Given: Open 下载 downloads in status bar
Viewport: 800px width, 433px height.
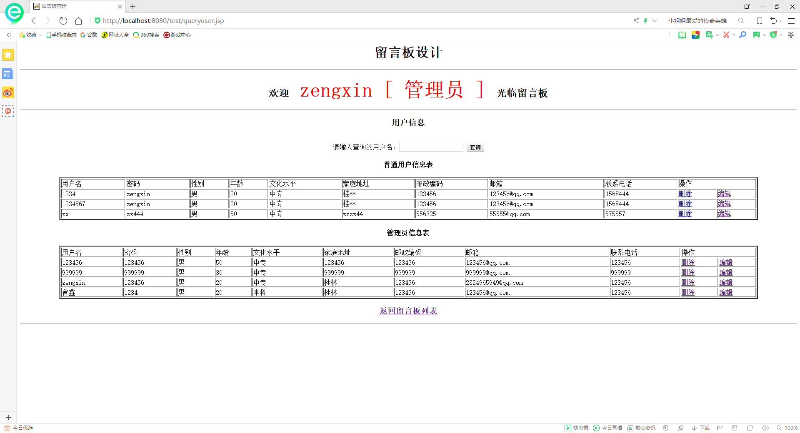Looking at the screenshot, I should (700, 428).
